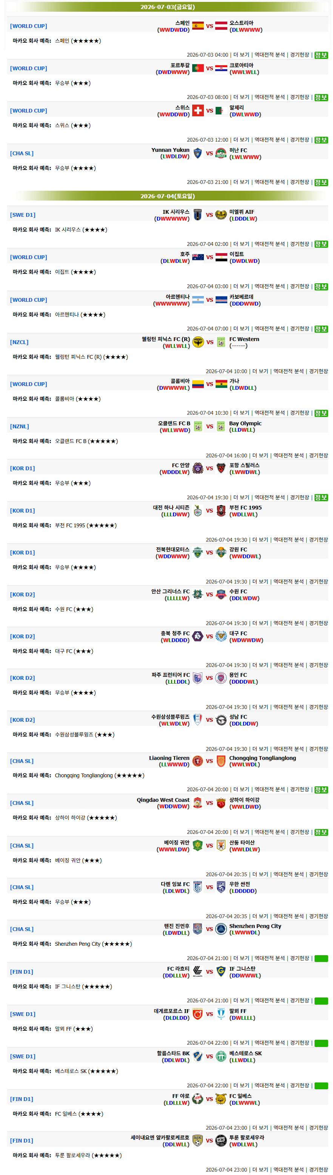
Task: Click the green button for FC 라흐티 match
Action: click(x=321, y=1000)
